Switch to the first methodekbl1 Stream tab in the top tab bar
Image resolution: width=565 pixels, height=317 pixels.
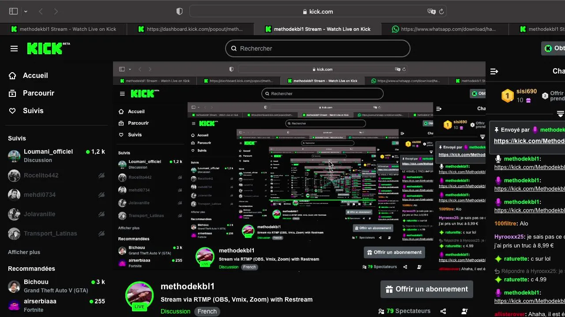point(64,29)
